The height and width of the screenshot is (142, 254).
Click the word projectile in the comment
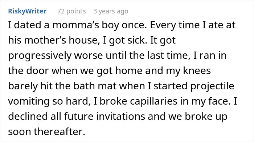point(212,86)
